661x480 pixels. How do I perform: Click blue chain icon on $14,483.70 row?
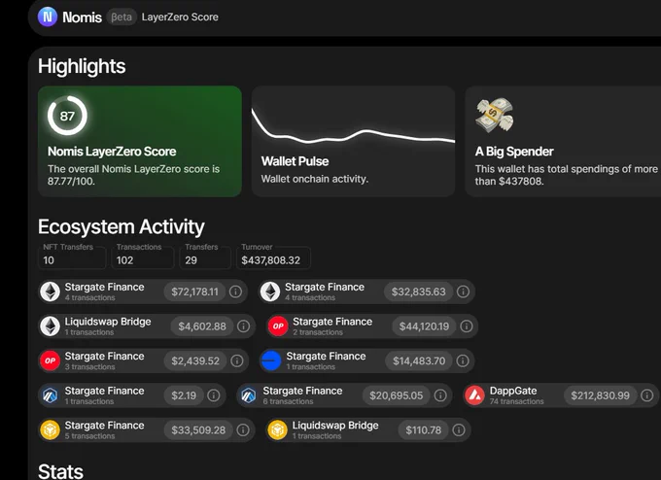coord(271,360)
